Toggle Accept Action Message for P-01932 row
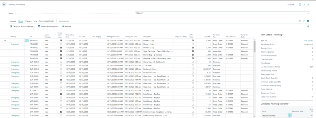Screen dimensions: 316x118 coord(61,44)
